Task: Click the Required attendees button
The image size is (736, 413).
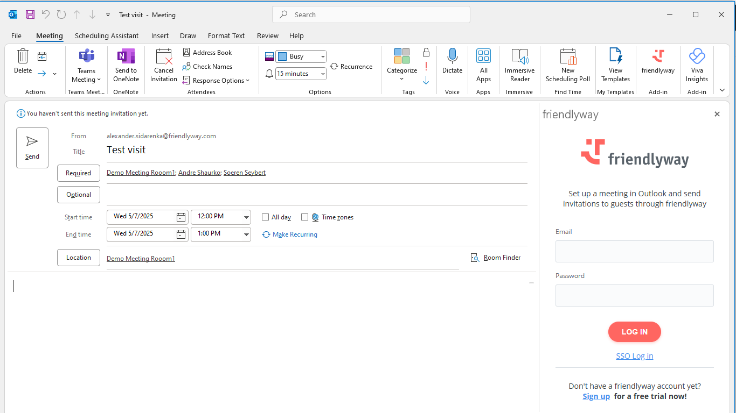Action: coord(79,173)
